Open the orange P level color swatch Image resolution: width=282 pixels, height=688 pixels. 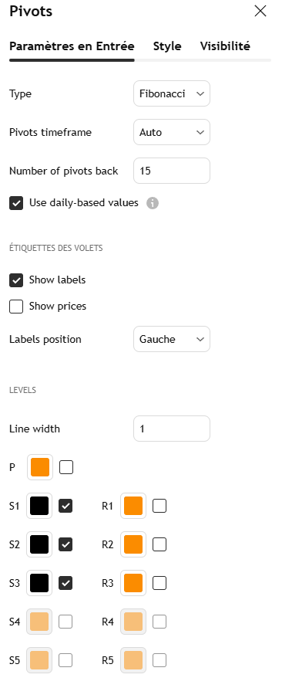40,467
